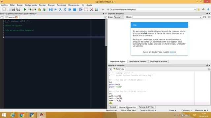Viewport: 211px width, 118px height.
Task: Open the Depurar menu
Action: [x=51, y=5]
